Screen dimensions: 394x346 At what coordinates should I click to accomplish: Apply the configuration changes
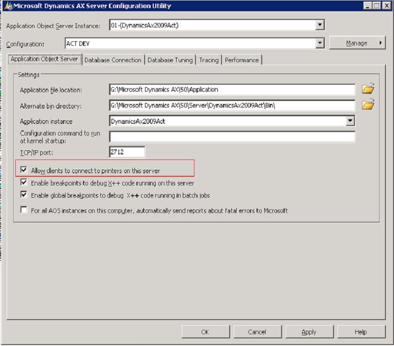point(309,332)
